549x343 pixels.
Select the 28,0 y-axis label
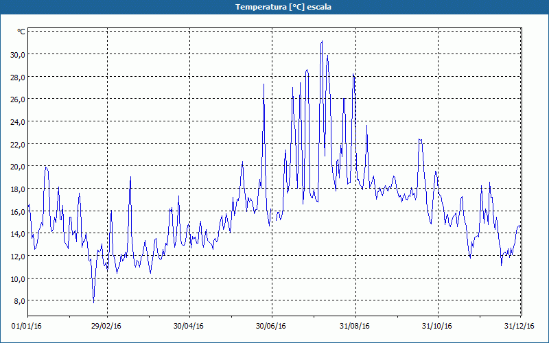click(x=18, y=78)
